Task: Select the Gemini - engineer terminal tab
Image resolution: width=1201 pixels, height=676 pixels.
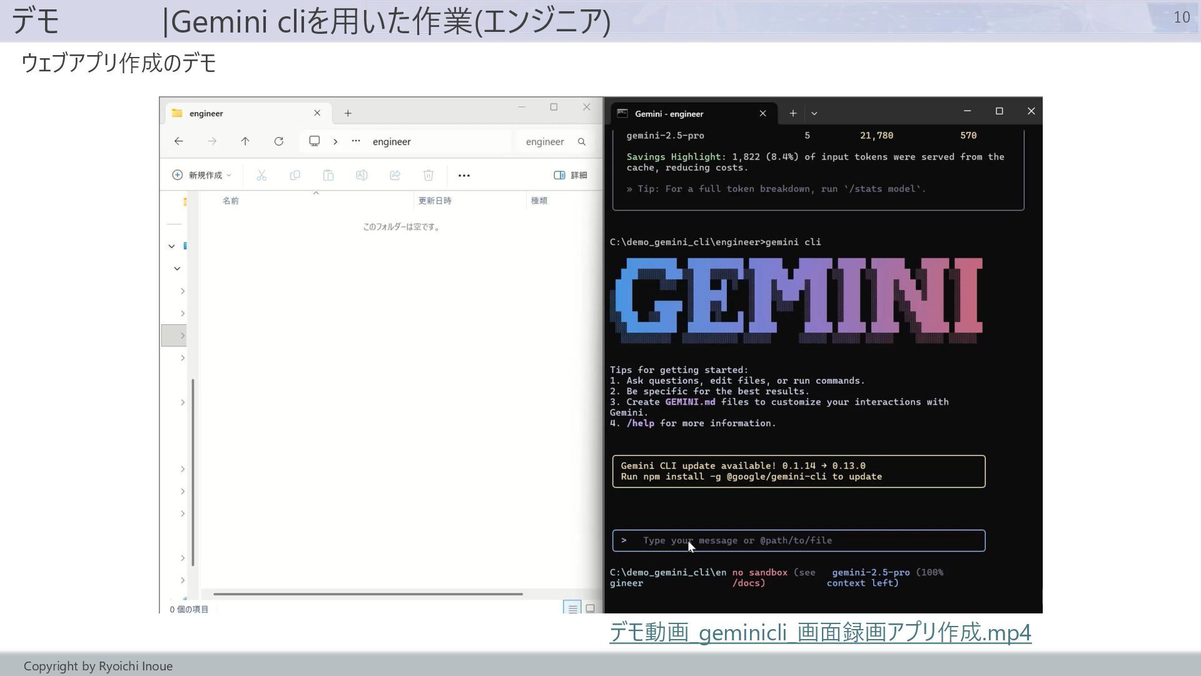Action: pyautogui.click(x=682, y=113)
